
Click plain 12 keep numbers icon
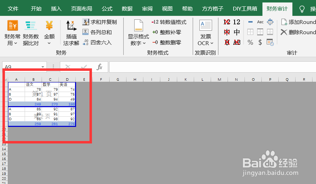pyautogui.click(x=237, y=22)
